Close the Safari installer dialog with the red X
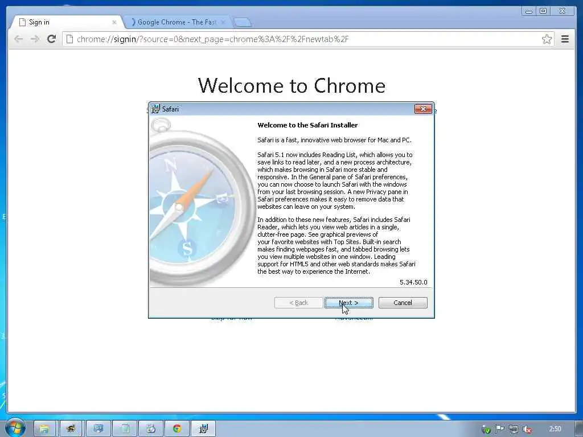 [x=423, y=109]
